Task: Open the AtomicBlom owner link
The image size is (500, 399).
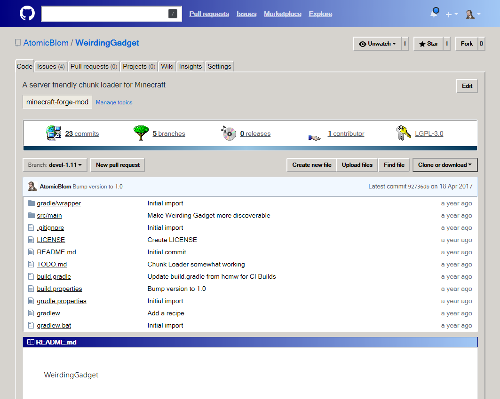Action: point(46,43)
